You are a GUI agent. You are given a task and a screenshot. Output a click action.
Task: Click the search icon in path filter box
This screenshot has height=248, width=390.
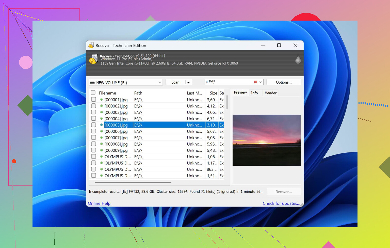click(207, 82)
